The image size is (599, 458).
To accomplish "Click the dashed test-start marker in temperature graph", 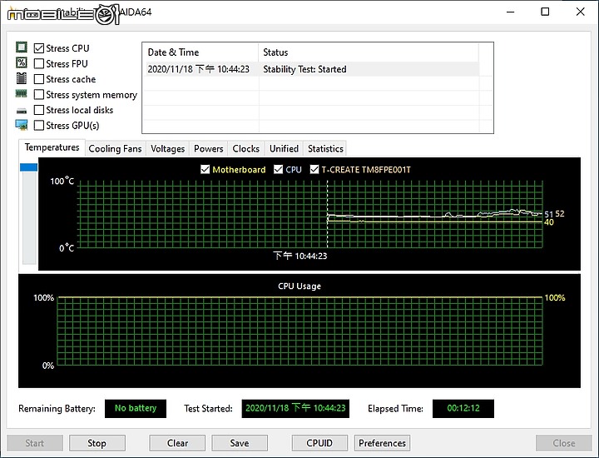I will [328, 214].
